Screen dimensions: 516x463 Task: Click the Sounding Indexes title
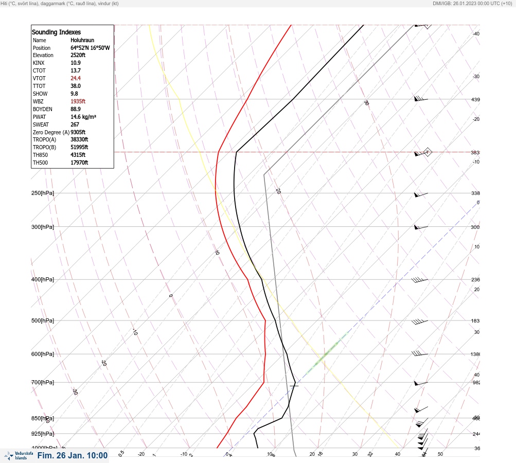pyautogui.click(x=56, y=32)
